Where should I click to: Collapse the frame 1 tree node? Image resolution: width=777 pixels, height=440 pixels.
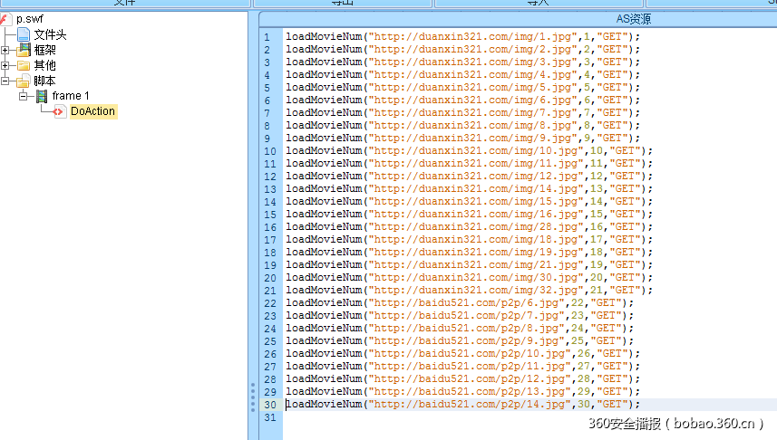tap(24, 96)
